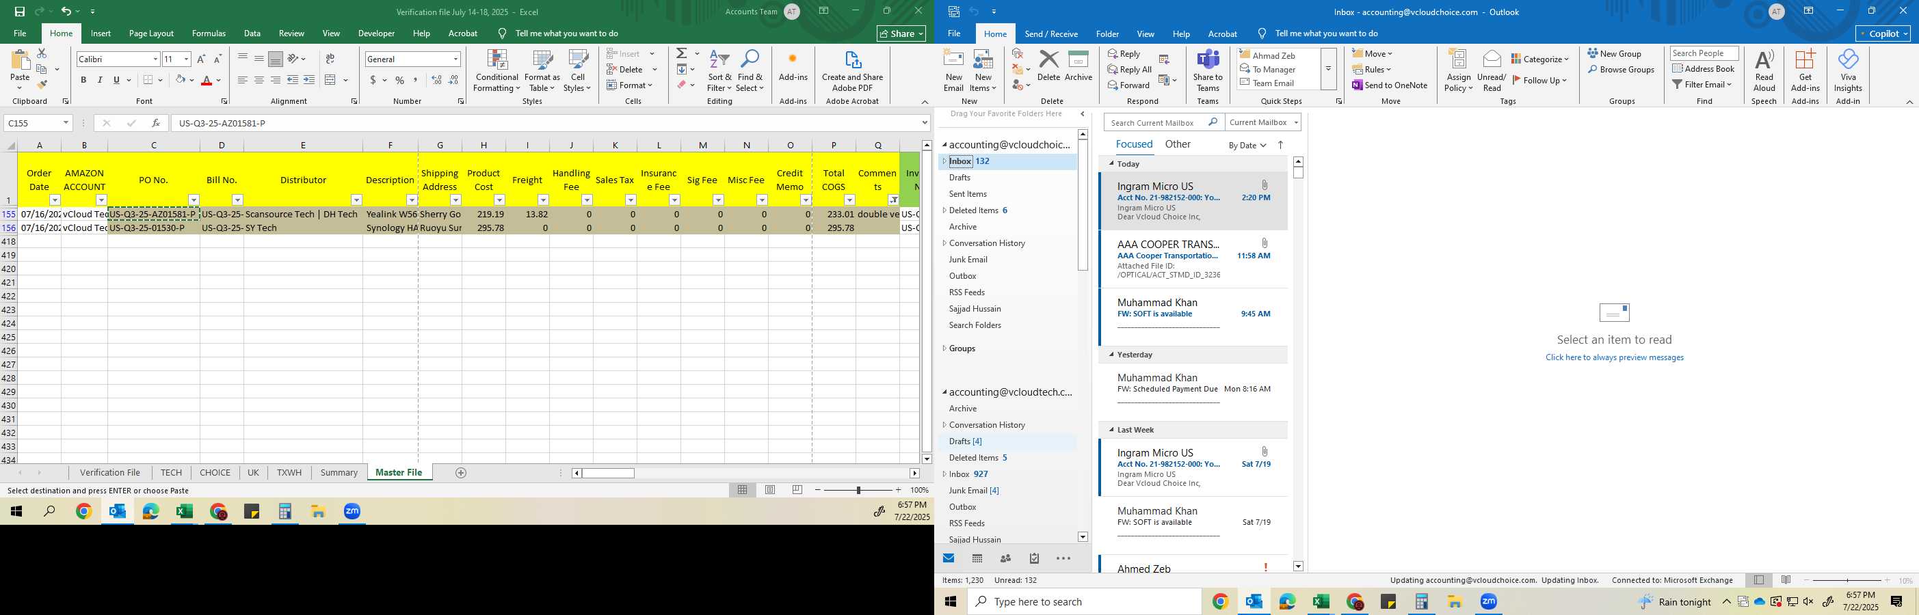
Task: Open PO No. column filter dropdown
Action: click(x=194, y=200)
